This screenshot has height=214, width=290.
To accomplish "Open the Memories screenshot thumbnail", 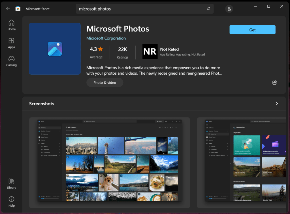I will (x=241, y=163).
